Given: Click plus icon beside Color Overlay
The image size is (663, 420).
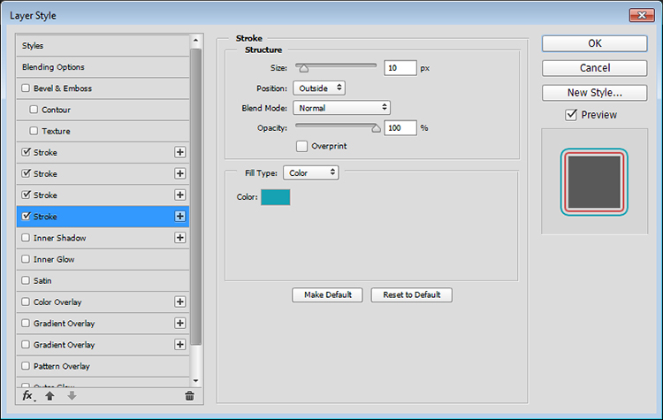Looking at the screenshot, I should pos(180,302).
